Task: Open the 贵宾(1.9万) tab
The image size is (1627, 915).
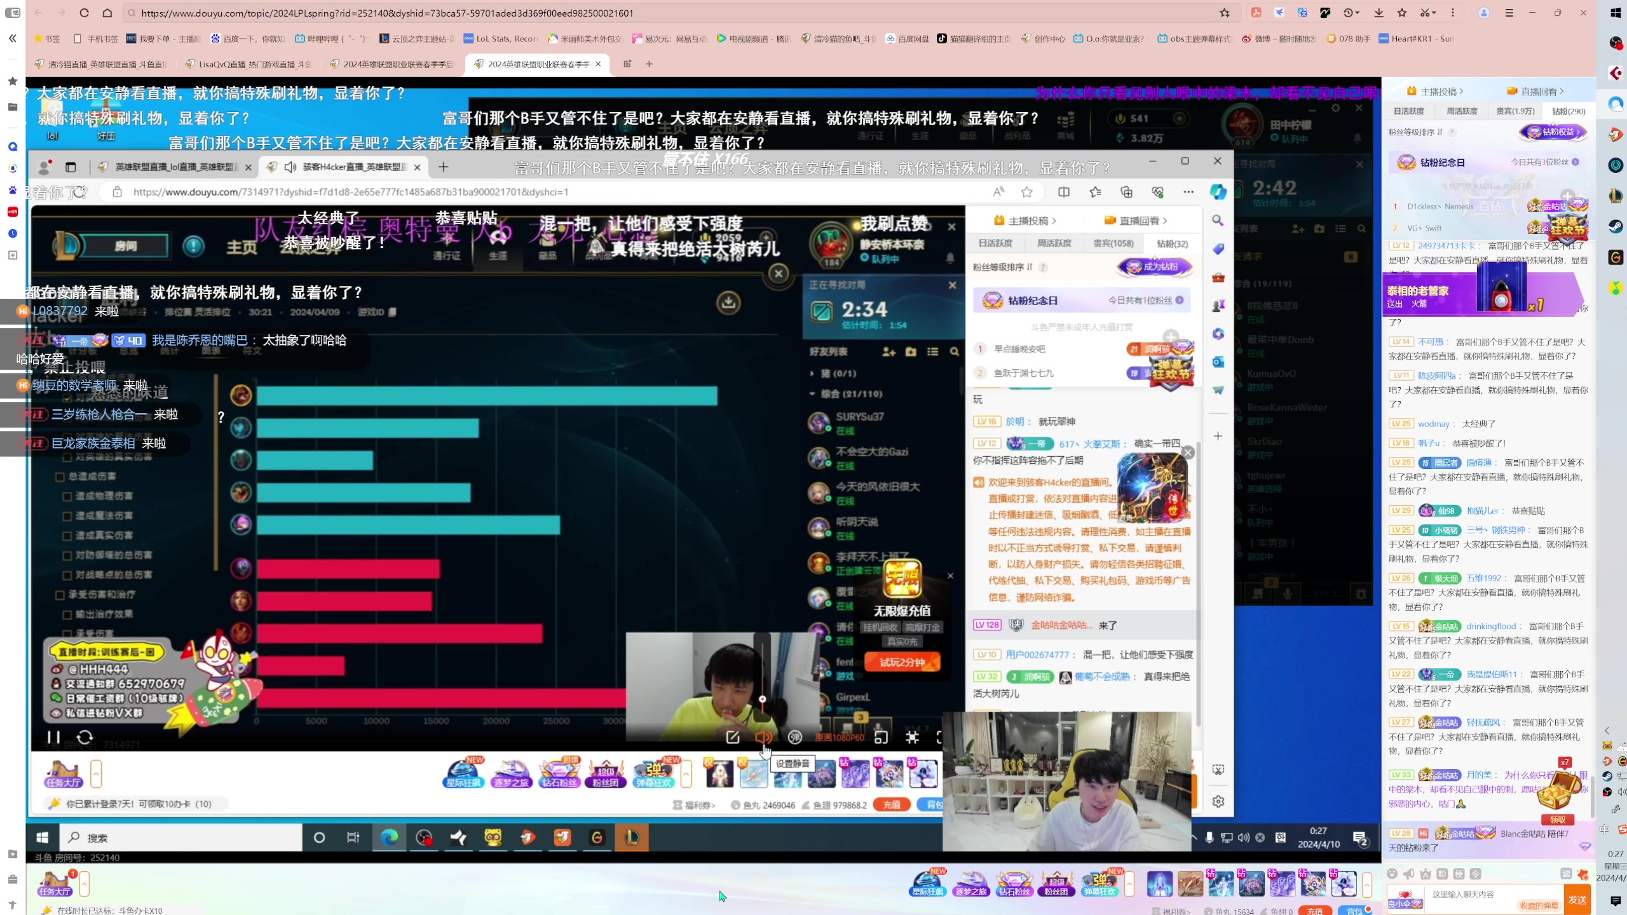Action: click(1515, 111)
